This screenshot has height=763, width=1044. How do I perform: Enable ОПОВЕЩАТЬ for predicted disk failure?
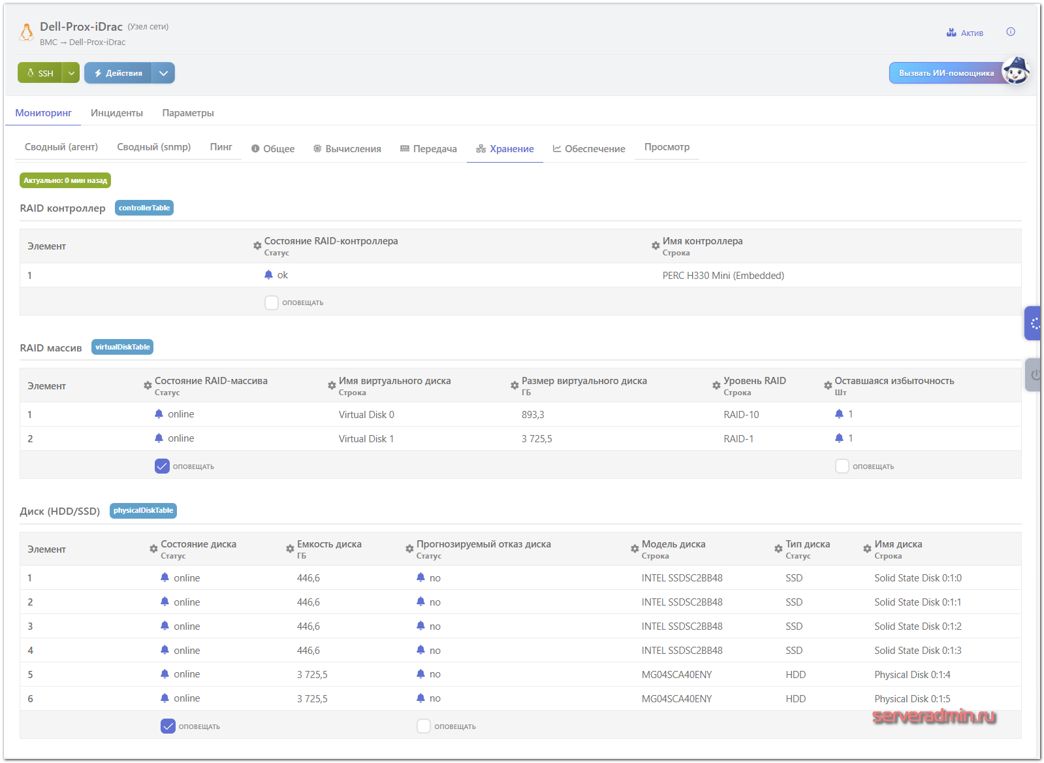pyautogui.click(x=424, y=726)
